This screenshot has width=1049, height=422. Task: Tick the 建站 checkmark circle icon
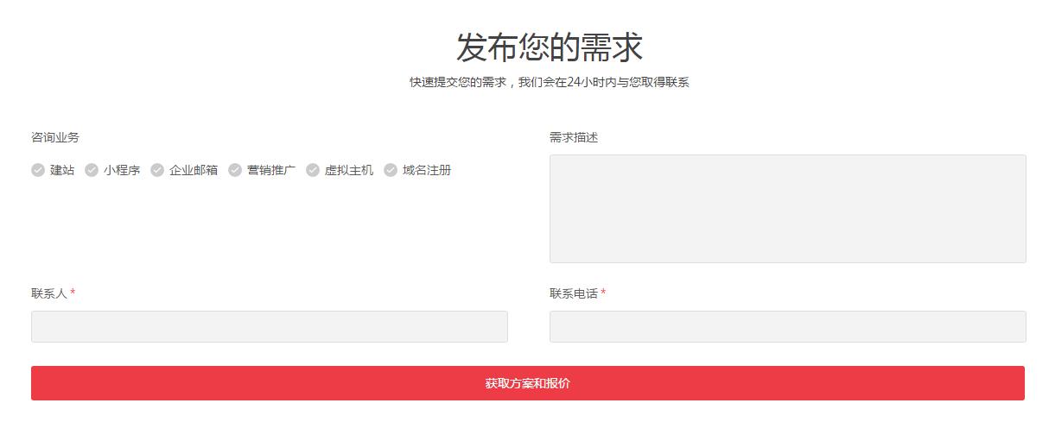(x=38, y=170)
